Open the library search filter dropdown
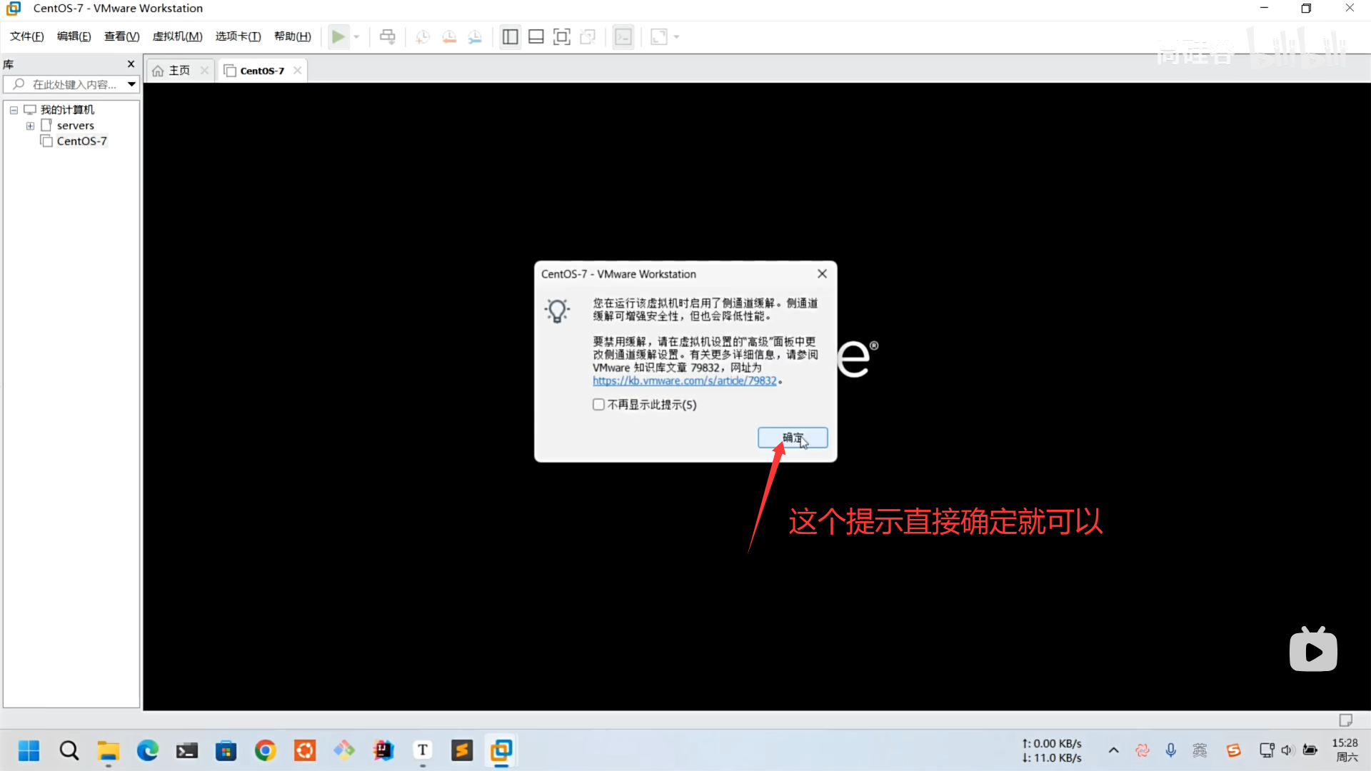The width and height of the screenshot is (1371, 771). pos(131,84)
